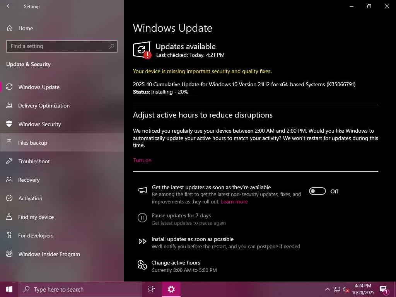This screenshot has height=297, width=396.
Task: Open Windows Update section label
Action: click(x=39, y=87)
